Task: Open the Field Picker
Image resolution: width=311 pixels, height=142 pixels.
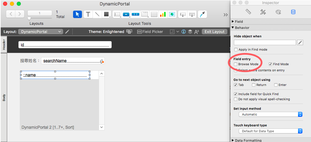Action: pyautogui.click(x=150, y=32)
